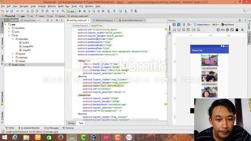251x141 pixels.
Task: Click Zoom to Fit icon in Preview
Action: pyautogui.click(x=232, y=30)
